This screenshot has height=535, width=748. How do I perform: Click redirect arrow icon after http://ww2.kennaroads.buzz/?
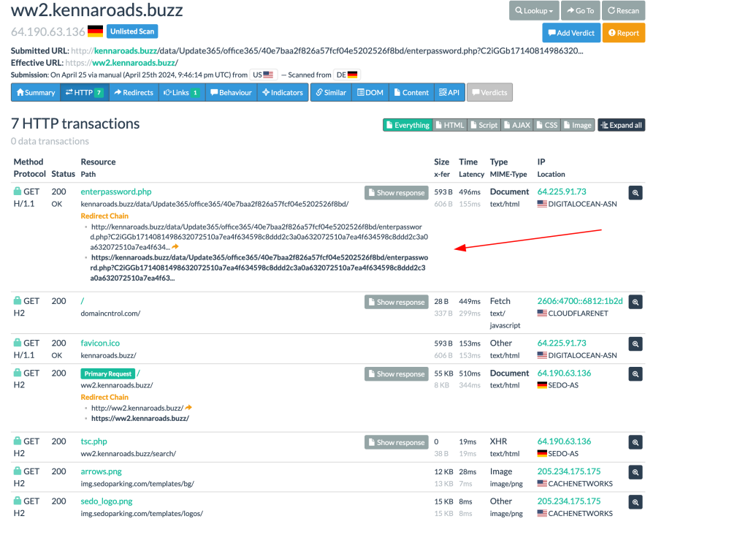pyautogui.click(x=189, y=408)
